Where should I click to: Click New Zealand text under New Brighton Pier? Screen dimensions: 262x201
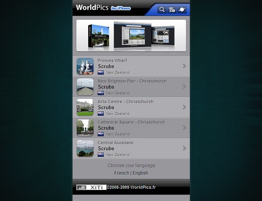118,93
